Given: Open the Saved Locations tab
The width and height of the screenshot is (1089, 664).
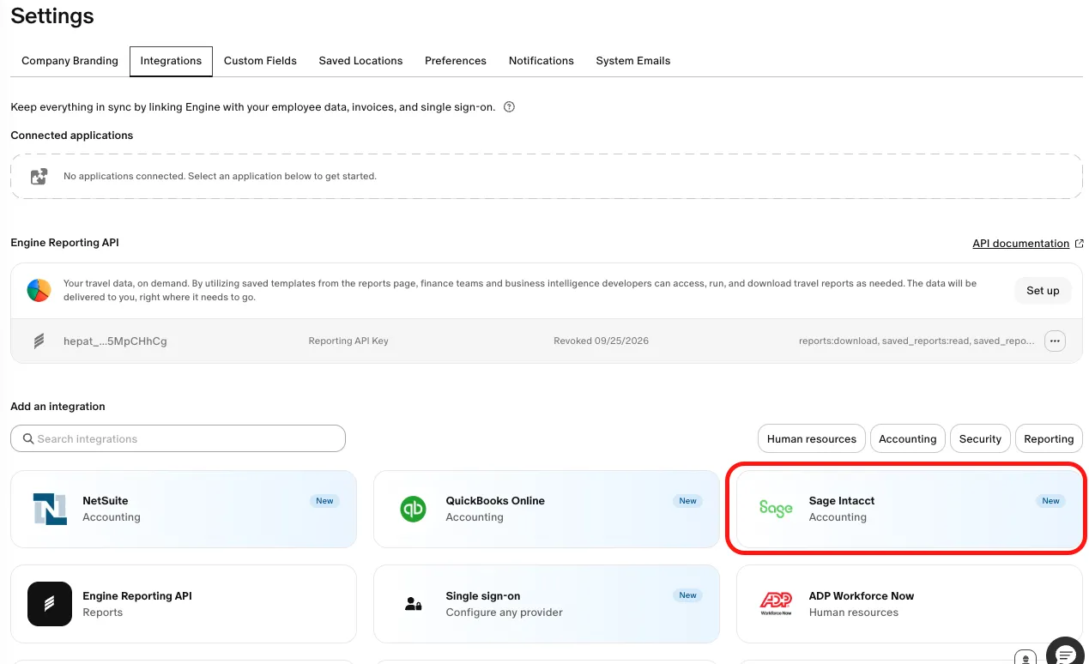Looking at the screenshot, I should (360, 61).
